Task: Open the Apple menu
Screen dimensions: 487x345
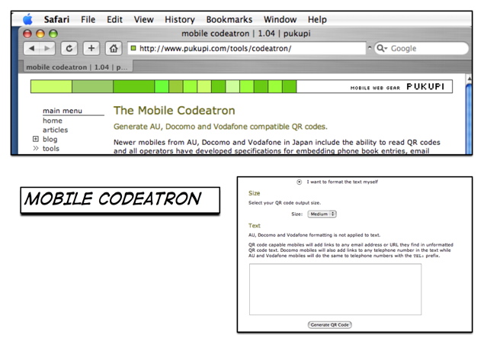Action: point(27,19)
